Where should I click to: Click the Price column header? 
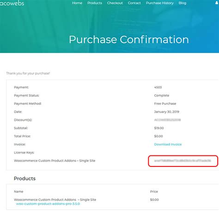pyautogui.click(x=154, y=191)
